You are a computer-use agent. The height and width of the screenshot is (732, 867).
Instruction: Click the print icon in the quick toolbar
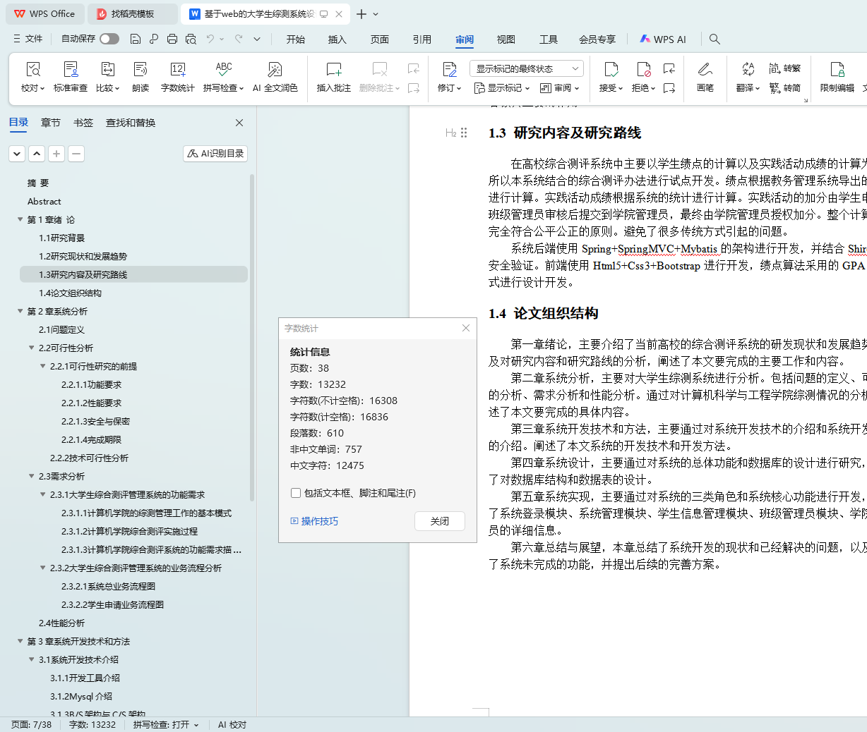[x=172, y=39]
